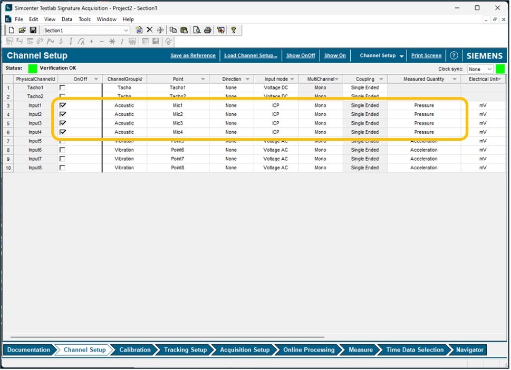Click the Load Channel Setup link
The width and height of the screenshot is (511, 370).
click(250, 56)
